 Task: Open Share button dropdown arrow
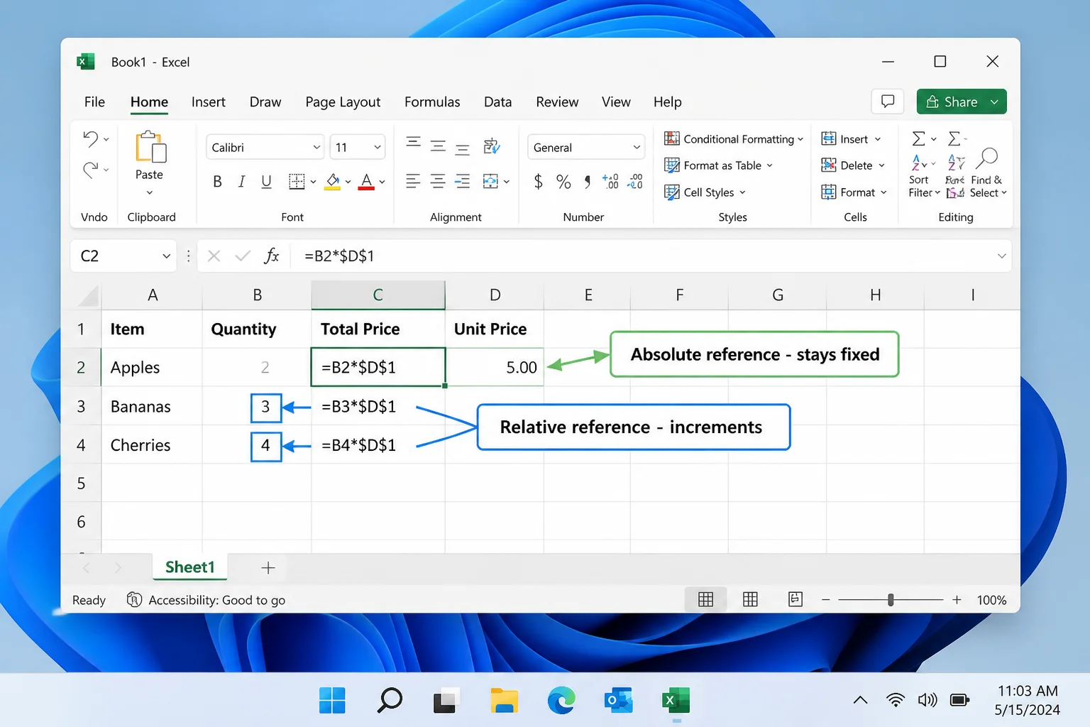click(995, 102)
